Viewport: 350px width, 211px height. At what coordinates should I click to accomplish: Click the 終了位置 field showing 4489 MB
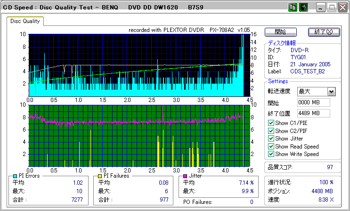[x=313, y=113]
